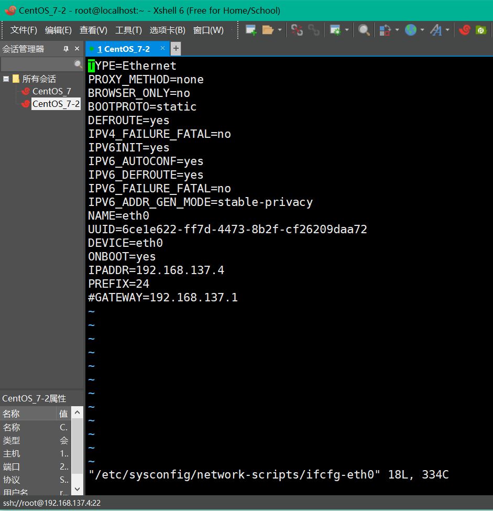
Task: Expand the color scheme dropdown arrow
Action: coord(397,30)
